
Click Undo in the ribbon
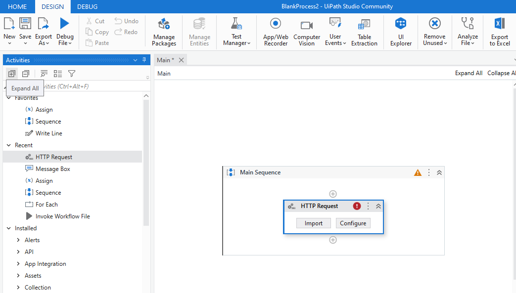tap(126, 21)
